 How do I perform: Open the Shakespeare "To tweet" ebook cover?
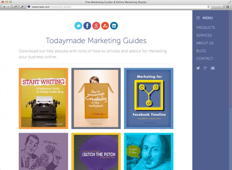pyautogui.click(x=149, y=151)
